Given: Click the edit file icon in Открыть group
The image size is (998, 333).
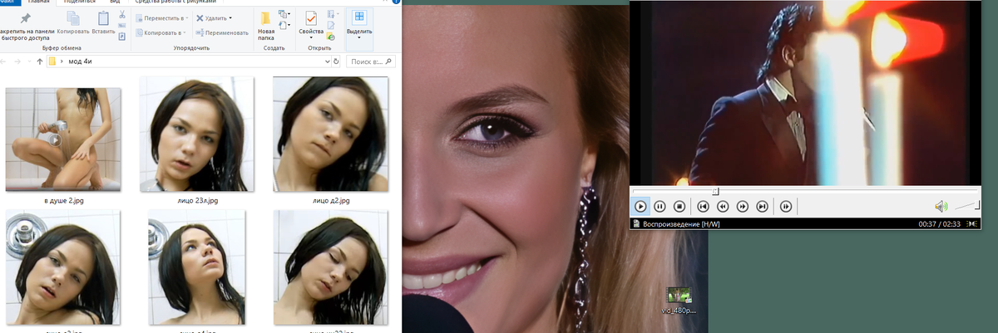Looking at the screenshot, I should (x=331, y=26).
